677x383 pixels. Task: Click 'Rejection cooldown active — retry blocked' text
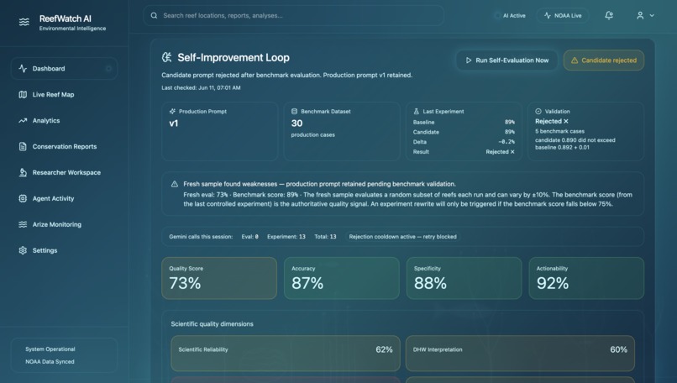(402, 237)
